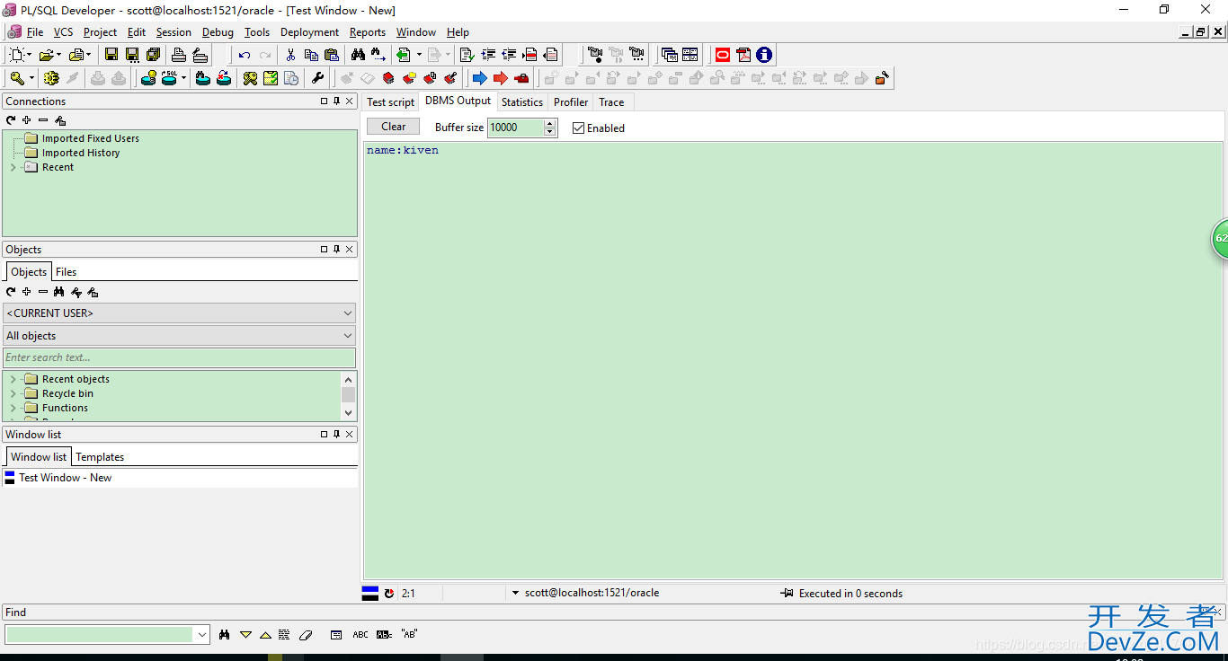Click the orange toolbox debug icon
The height and width of the screenshot is (661, 1228).
click(x=882, y=78)
